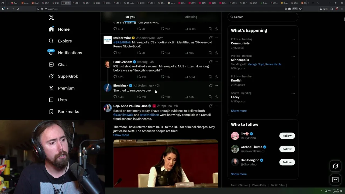Bookmark Elon Musk's post
The height and width of the screenshot is (194, 345).
[x=210, y=97]
